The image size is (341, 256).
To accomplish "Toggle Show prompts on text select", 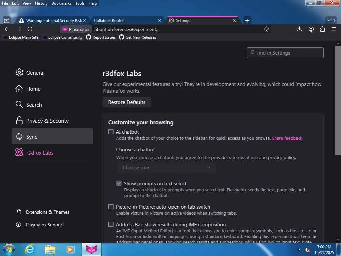I will tap(119, 183).
